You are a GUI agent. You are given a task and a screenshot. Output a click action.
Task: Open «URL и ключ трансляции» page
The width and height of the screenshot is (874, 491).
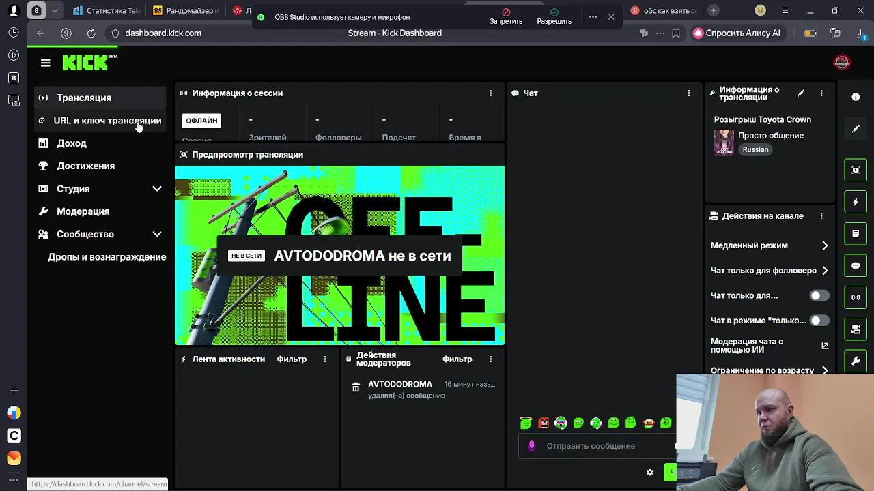click(x=100, y=121)
